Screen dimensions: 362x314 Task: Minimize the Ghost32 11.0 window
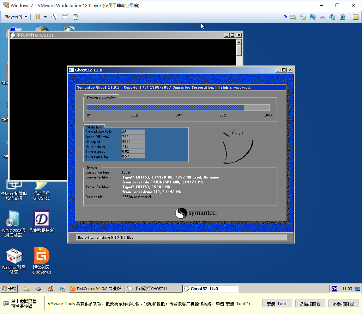(x=278, y=70)
